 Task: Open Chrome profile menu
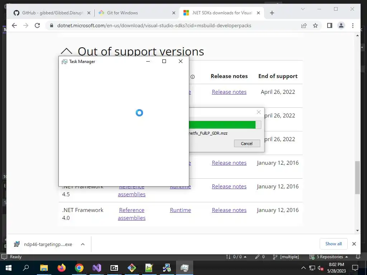click(x=341, y=25)
